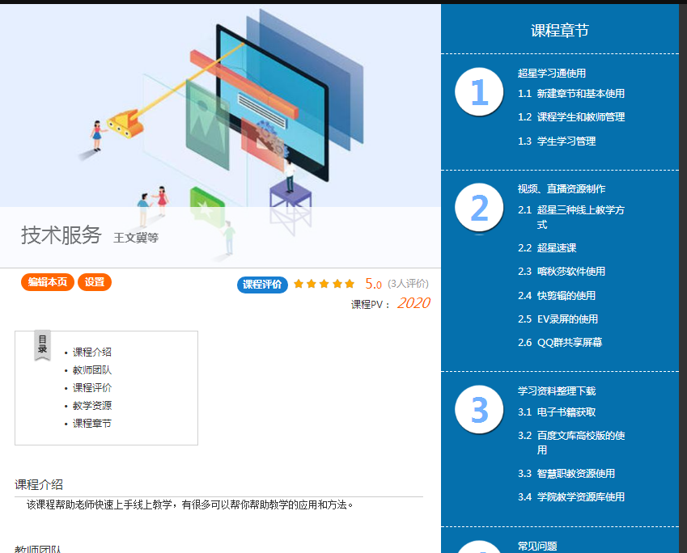Open section 2.5 EV录屏的使用
The height and width of the screenshot is (553, 687).
coord(558,319)
